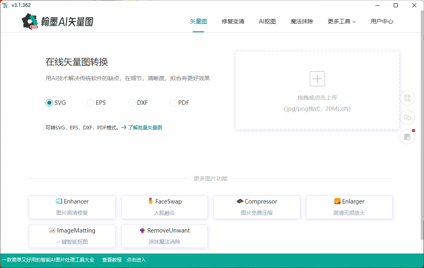Open the Enlarger 高清无损放大 card
The image size is (424, 268).
[349, 207]
